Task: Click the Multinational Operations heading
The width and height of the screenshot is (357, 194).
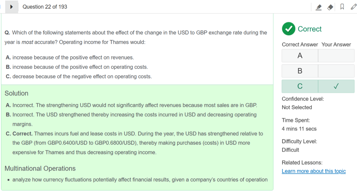Action: point(40,169)
